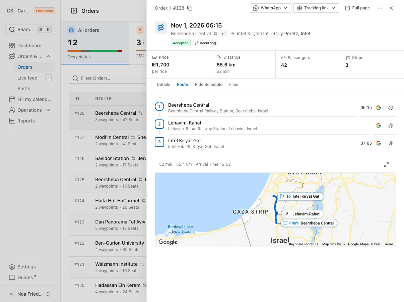The image size is (404, 302).
Task: Open Lehavim-Rahat stop in Waze
Action: [x=391, y=125]
